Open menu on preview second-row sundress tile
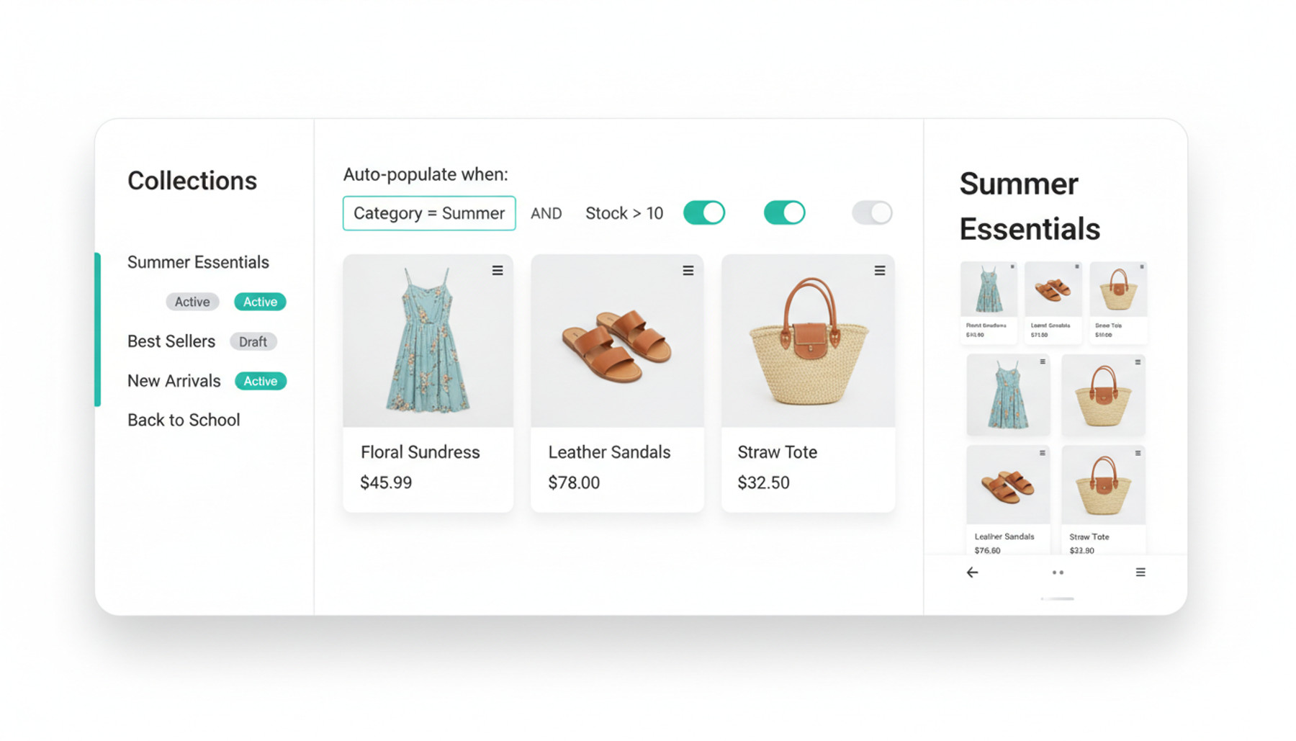Viewport: 1296px width, 741px height. (1042, 362)
